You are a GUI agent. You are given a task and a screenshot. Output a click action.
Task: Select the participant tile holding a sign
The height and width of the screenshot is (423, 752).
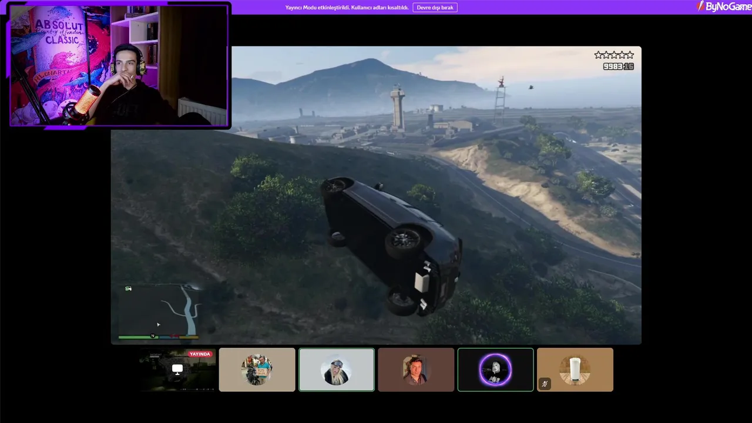(x=257, y=370)
